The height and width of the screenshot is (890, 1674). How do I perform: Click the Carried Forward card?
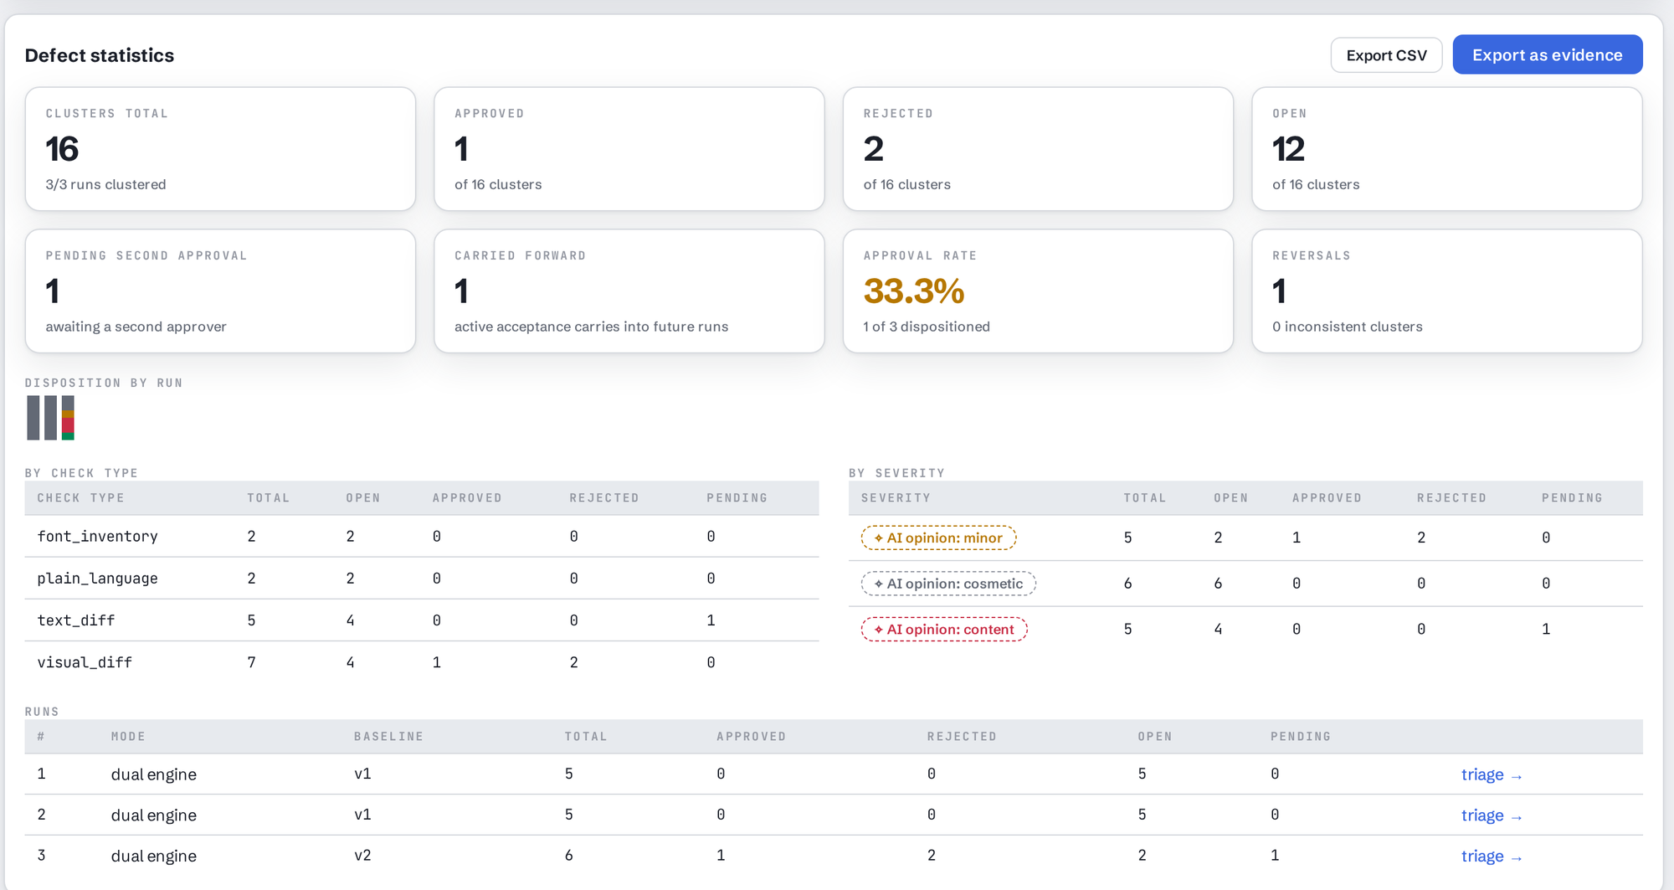click(629, 291)
